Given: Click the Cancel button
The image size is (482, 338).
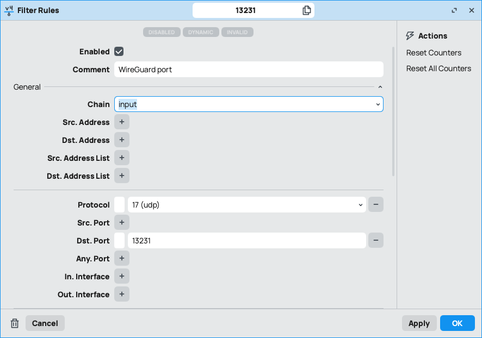Looking at the screenshot, I should pos(45,323).
